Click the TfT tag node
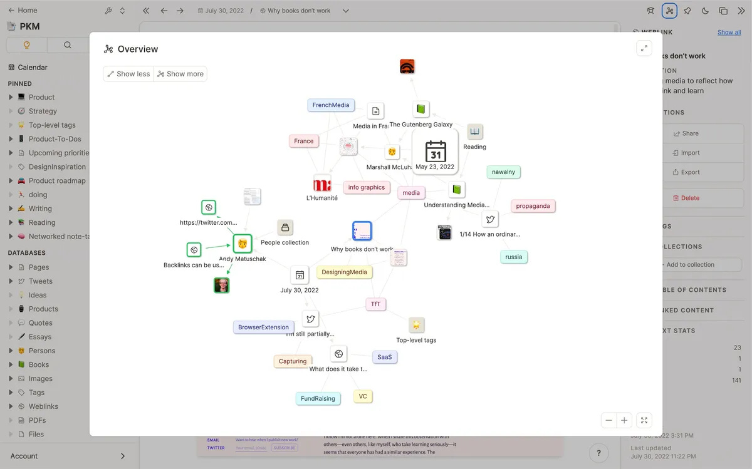This screenshot has width=752, height=469. point(375,304)
